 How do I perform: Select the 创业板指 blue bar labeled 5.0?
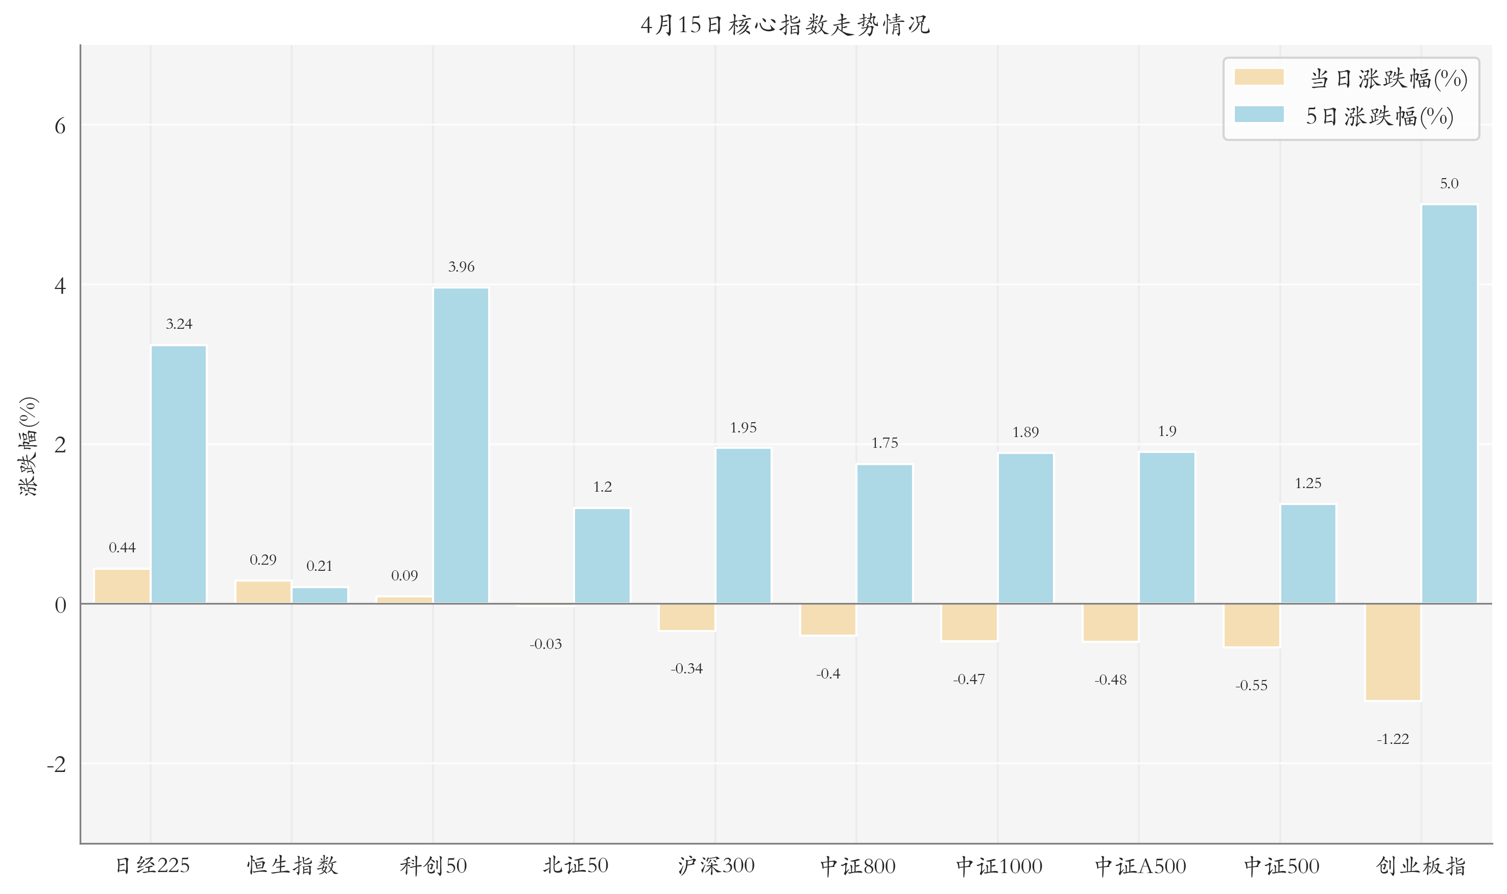(1449, 404)
